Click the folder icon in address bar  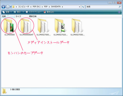13,7
